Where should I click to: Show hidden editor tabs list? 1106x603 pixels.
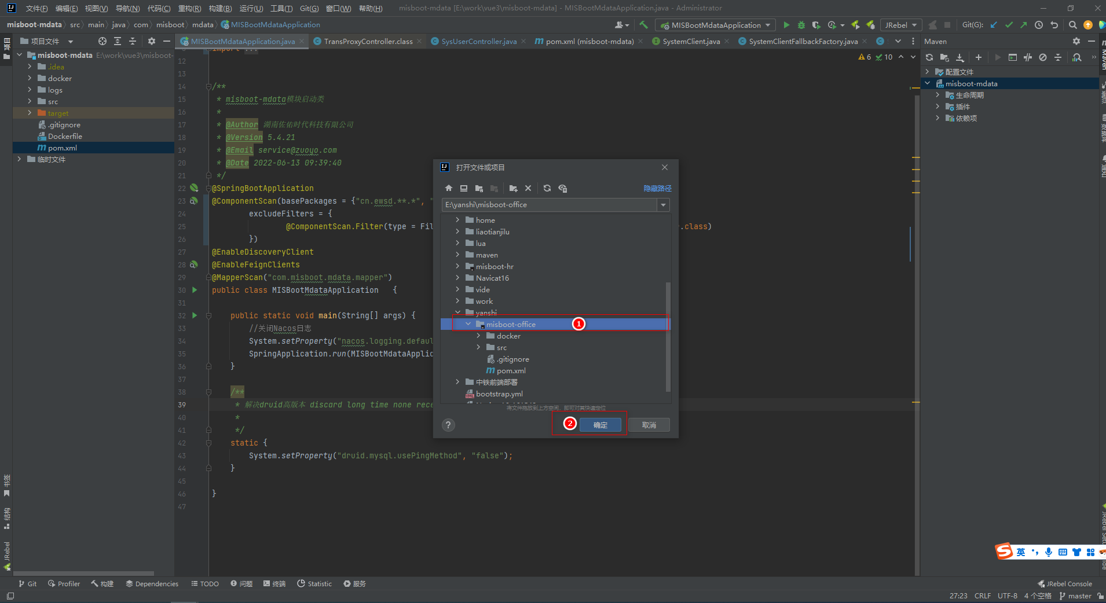(898, 41)
